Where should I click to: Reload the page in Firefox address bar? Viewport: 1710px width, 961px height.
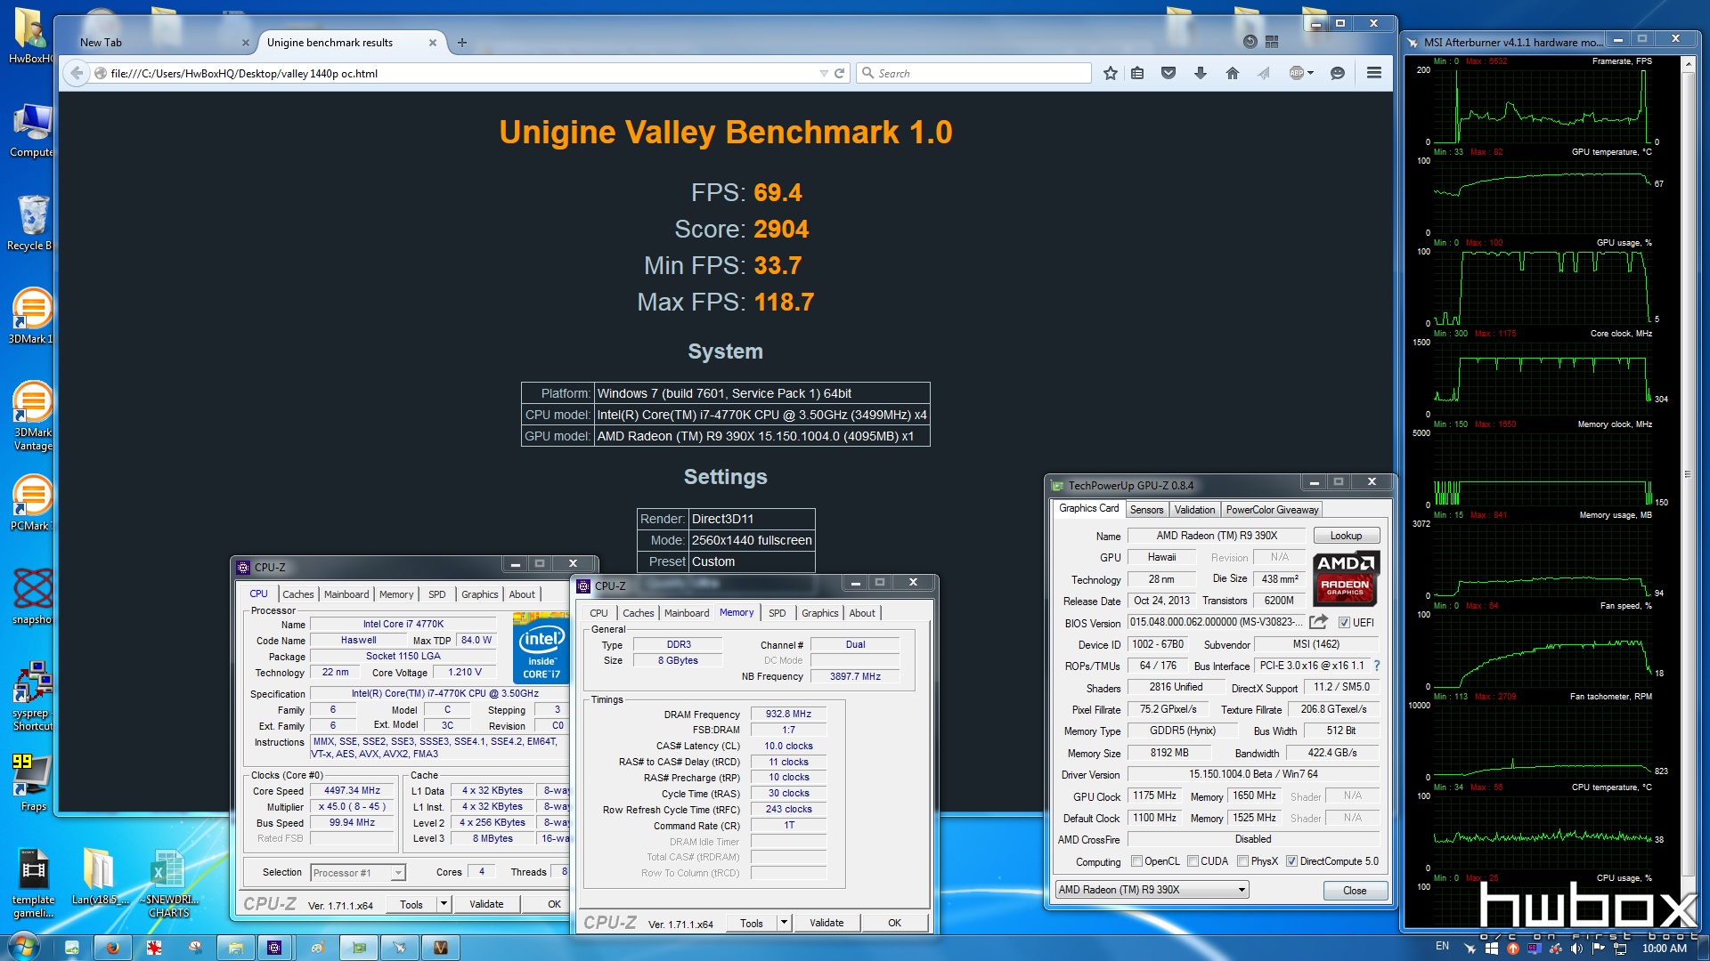839,73
